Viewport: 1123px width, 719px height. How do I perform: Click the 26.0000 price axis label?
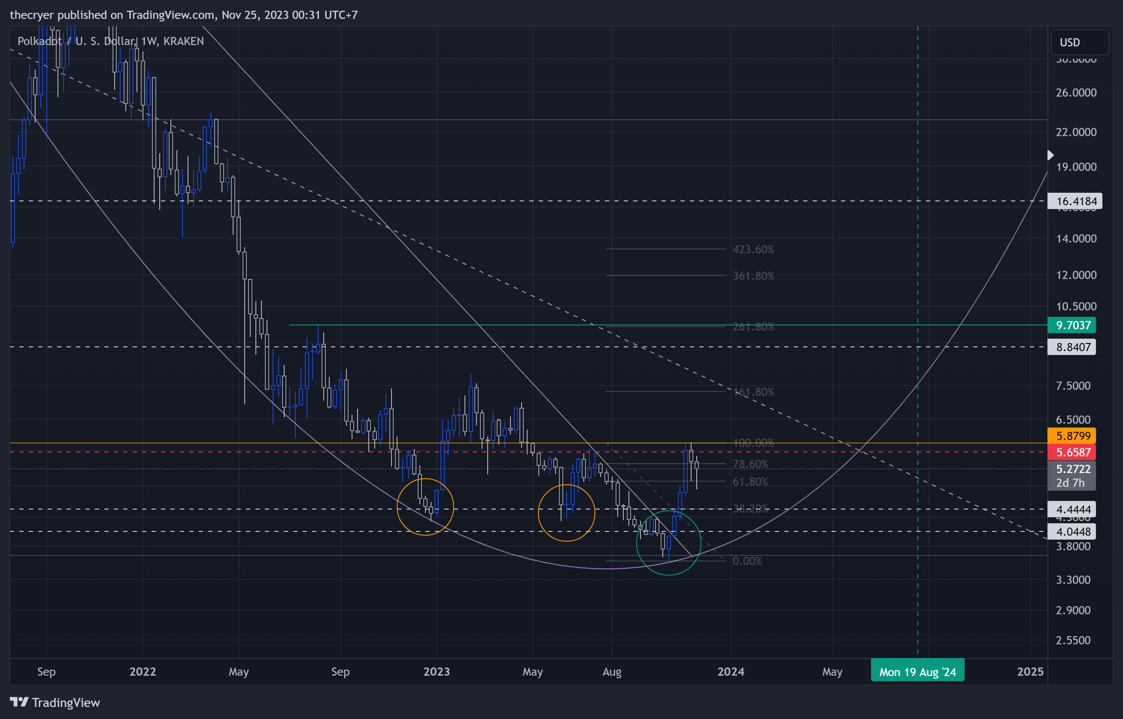[x=1076, y=92]
